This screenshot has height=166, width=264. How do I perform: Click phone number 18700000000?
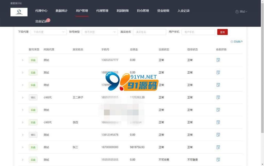[x=110, y=147]
